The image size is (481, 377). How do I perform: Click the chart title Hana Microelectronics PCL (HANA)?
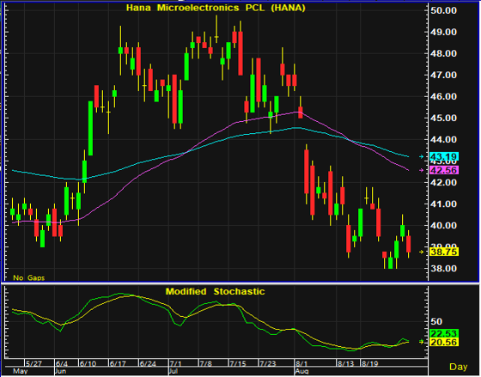216,8
